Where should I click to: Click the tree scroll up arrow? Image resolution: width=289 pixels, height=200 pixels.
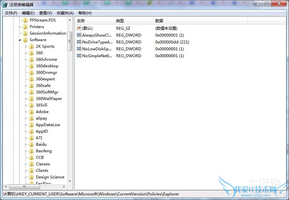coord(70,20)
